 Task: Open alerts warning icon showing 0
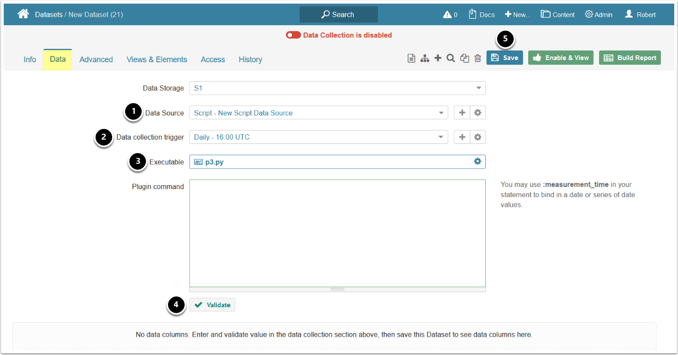click(450, 15)
